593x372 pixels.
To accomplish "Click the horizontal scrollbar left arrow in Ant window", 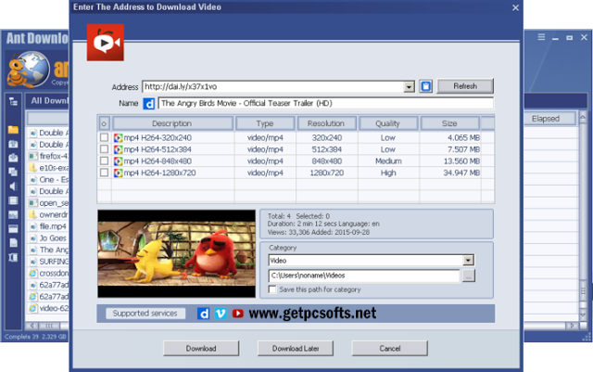I will point(32,326).
